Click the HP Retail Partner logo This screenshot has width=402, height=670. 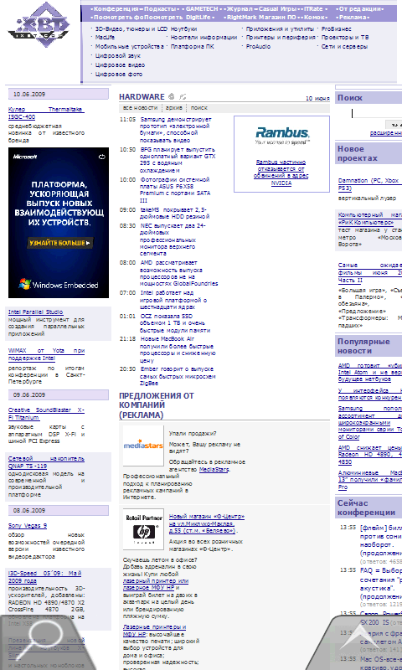click(x=143, y=529)
